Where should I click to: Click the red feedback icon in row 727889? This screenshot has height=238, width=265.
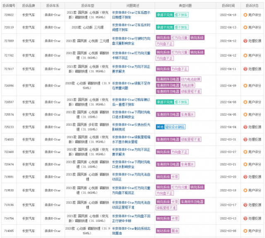(x=245, y=41)
